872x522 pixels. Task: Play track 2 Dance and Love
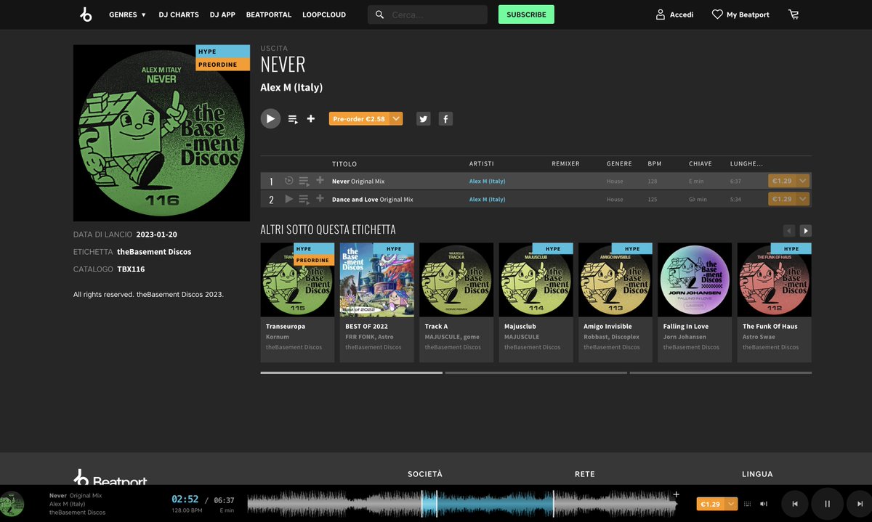point(289,199)
